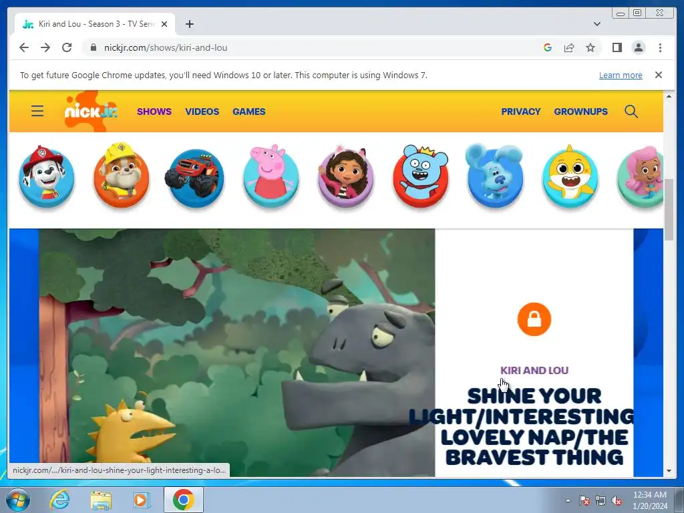Select the Gabby's Dollhouse character icon
684x513 pixels.
click(345, 176)
